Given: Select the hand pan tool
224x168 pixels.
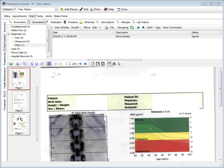Looking at the screenshot, I should pos(109,64).
